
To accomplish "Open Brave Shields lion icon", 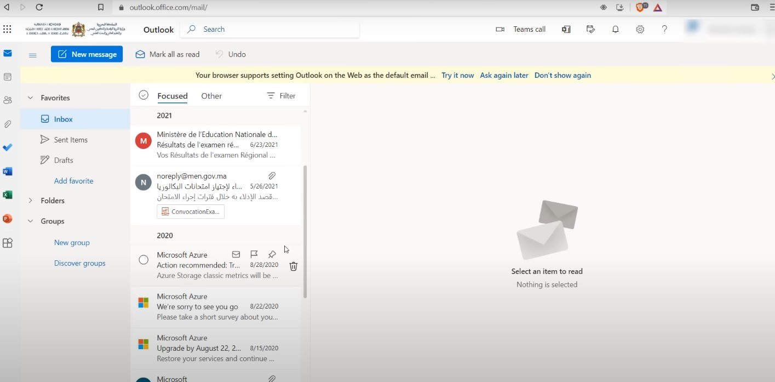I will pos(641,7).
